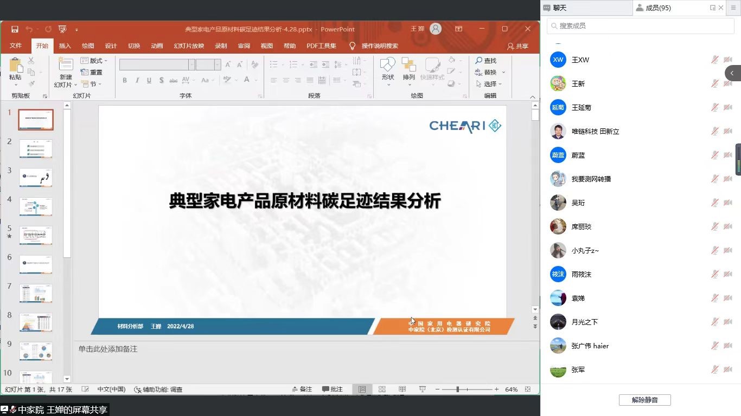Screen dimensions: 741x416
Task: Toggle the notes pane (备注) in status bar
Action: (302, 389)
